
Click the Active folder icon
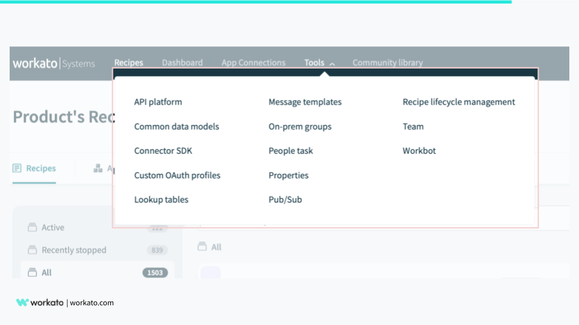[x=32, y=227]
